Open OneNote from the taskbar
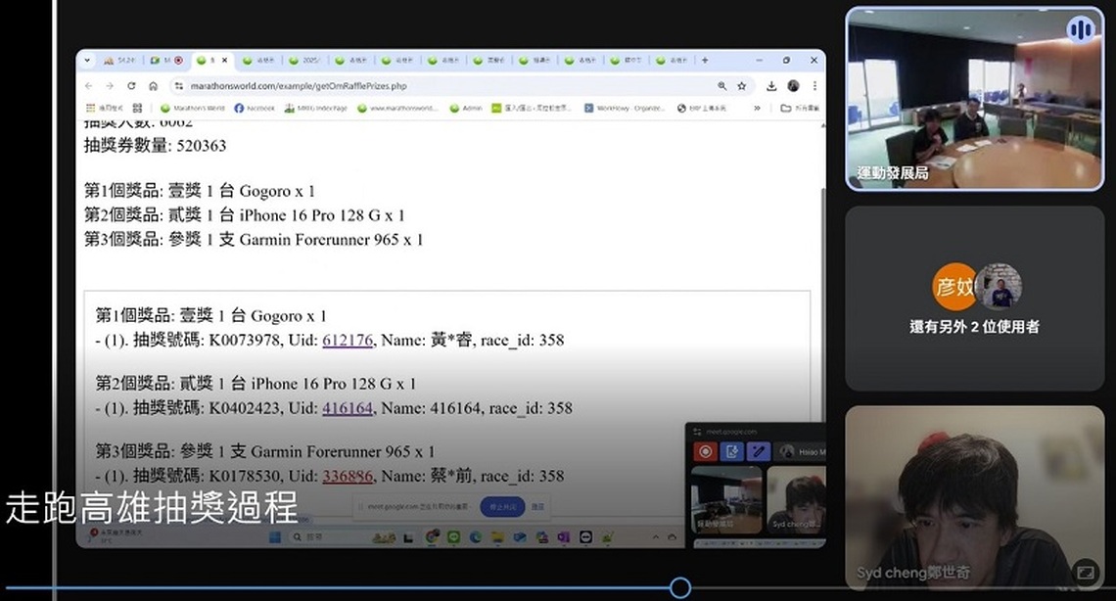 [564, 537]
